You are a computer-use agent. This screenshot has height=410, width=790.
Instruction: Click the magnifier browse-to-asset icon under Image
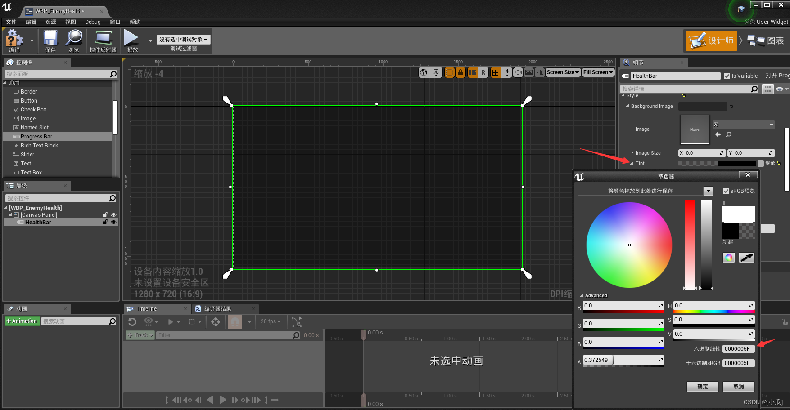click(x=729, y=134)
